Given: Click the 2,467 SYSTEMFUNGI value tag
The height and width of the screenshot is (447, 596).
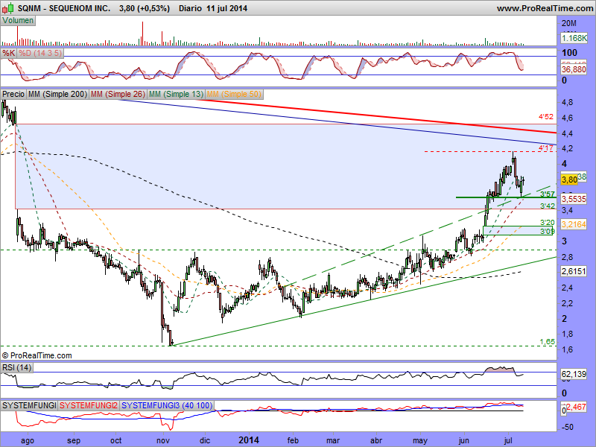Looking at the screenshot, I should tap(576, 407).
